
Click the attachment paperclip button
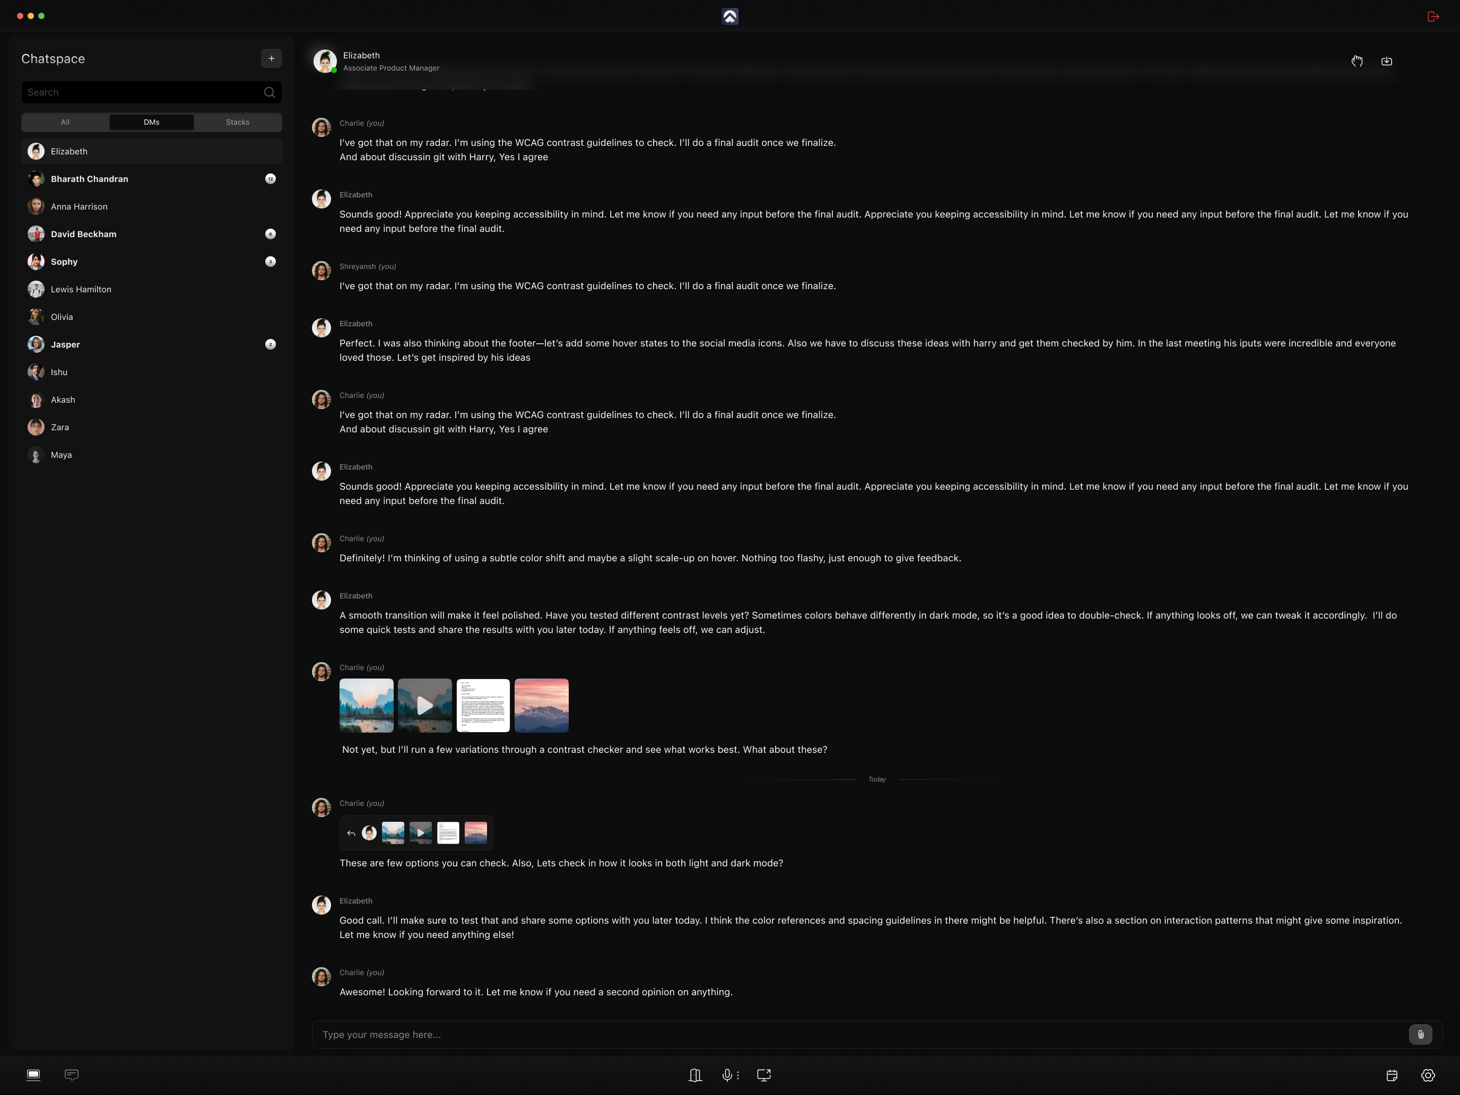tap(1420, 1035)
